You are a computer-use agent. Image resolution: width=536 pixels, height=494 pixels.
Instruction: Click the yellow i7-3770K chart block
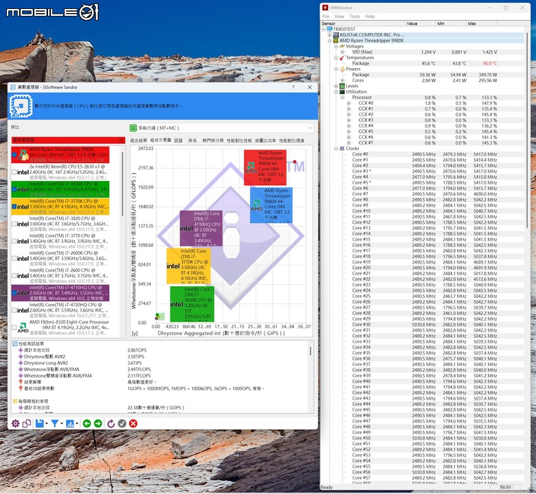pos(188,266)
